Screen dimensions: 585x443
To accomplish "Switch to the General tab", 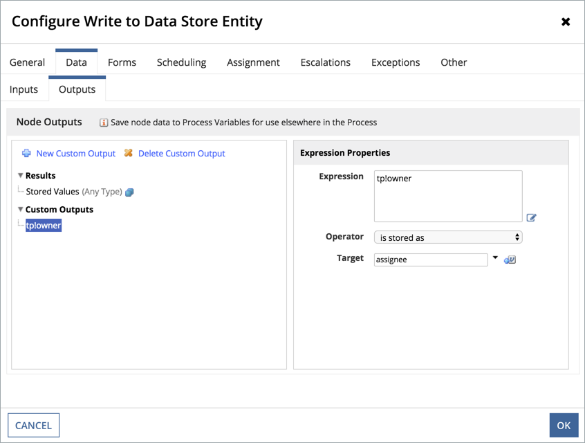I will (x=27, y=62).
